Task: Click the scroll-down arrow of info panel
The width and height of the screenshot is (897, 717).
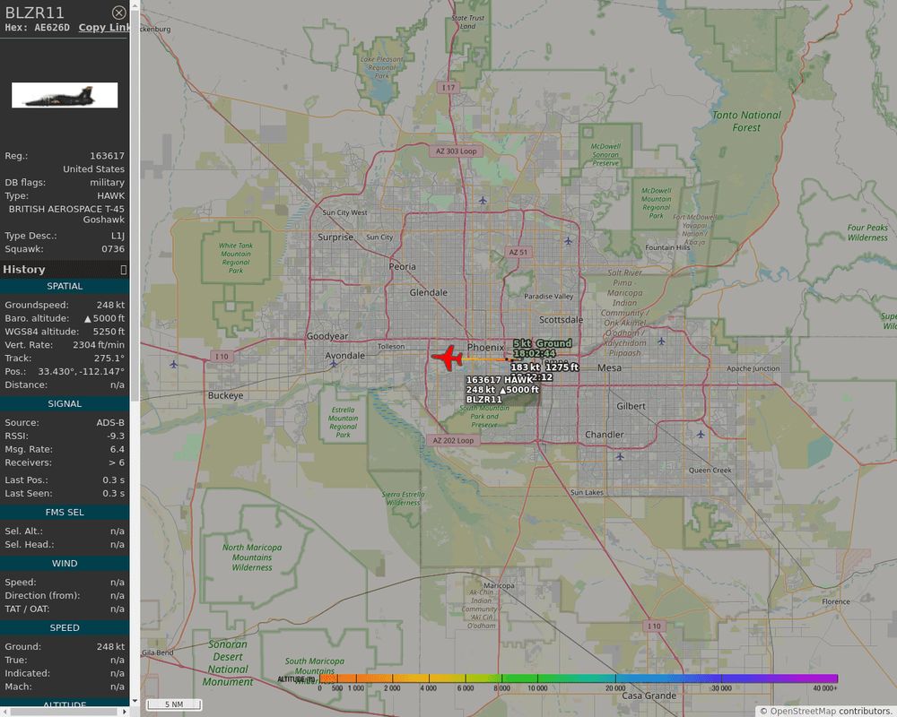Action: click(135, 701)
